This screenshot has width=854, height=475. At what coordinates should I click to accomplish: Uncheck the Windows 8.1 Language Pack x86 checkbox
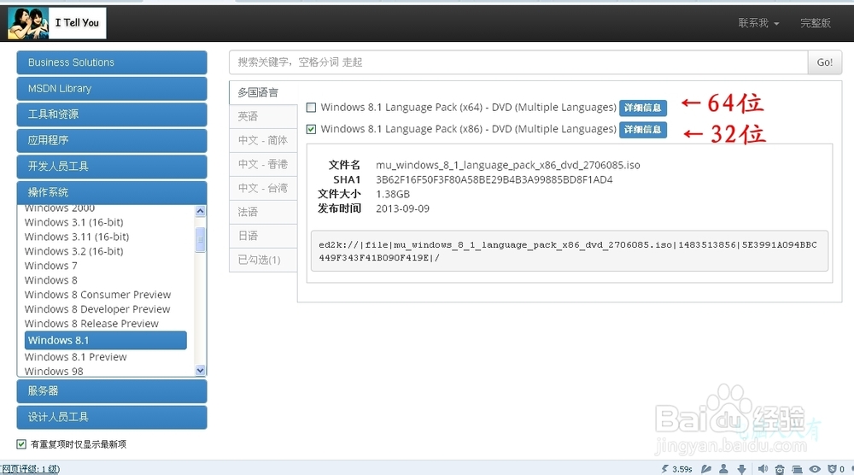pyautogui.click(x=311, y=129)
